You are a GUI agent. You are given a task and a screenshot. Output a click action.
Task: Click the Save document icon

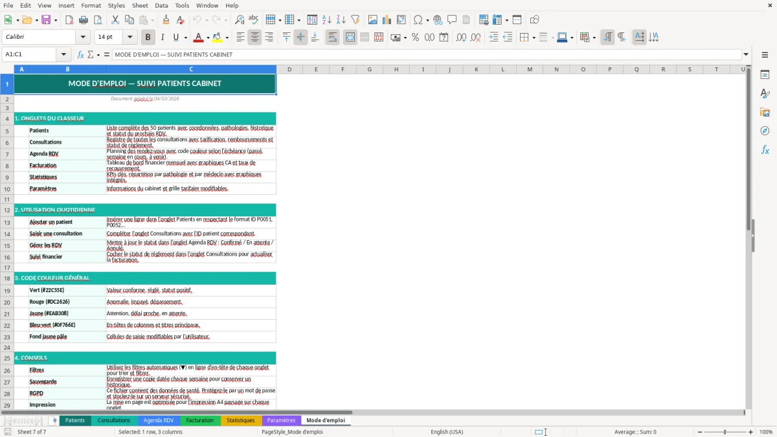pos(46,20)
